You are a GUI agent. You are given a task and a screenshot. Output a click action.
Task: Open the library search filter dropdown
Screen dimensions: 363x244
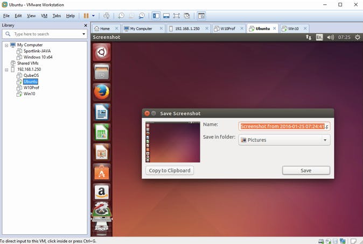click(83, 34)
